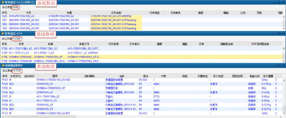The height and width of the screenshot is (118, 286).
Task: Click the 材质 column header
Action: (163, 76)
